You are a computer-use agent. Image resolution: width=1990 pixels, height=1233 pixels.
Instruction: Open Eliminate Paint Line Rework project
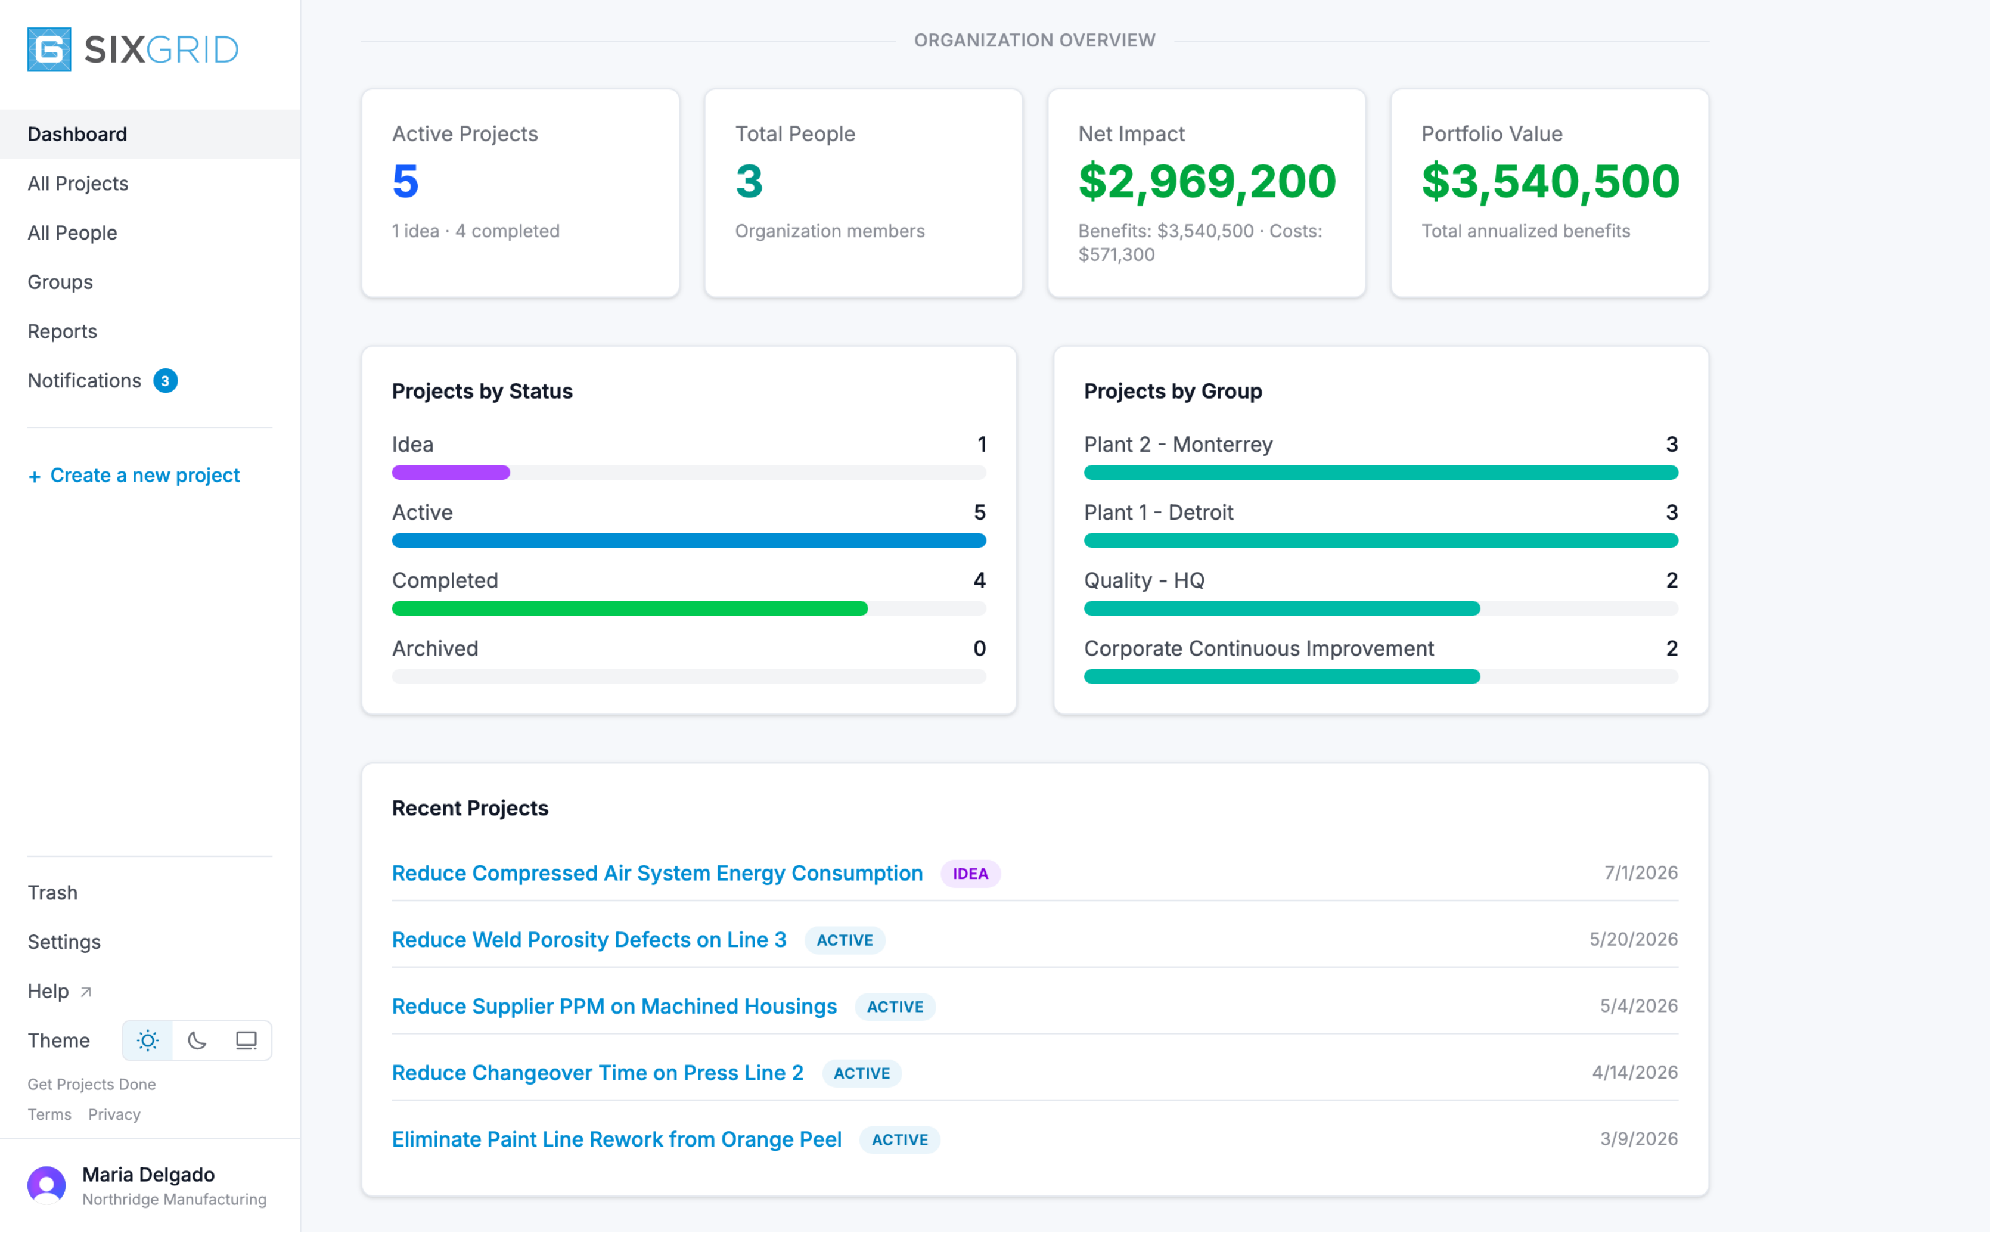pos(617,1139)
